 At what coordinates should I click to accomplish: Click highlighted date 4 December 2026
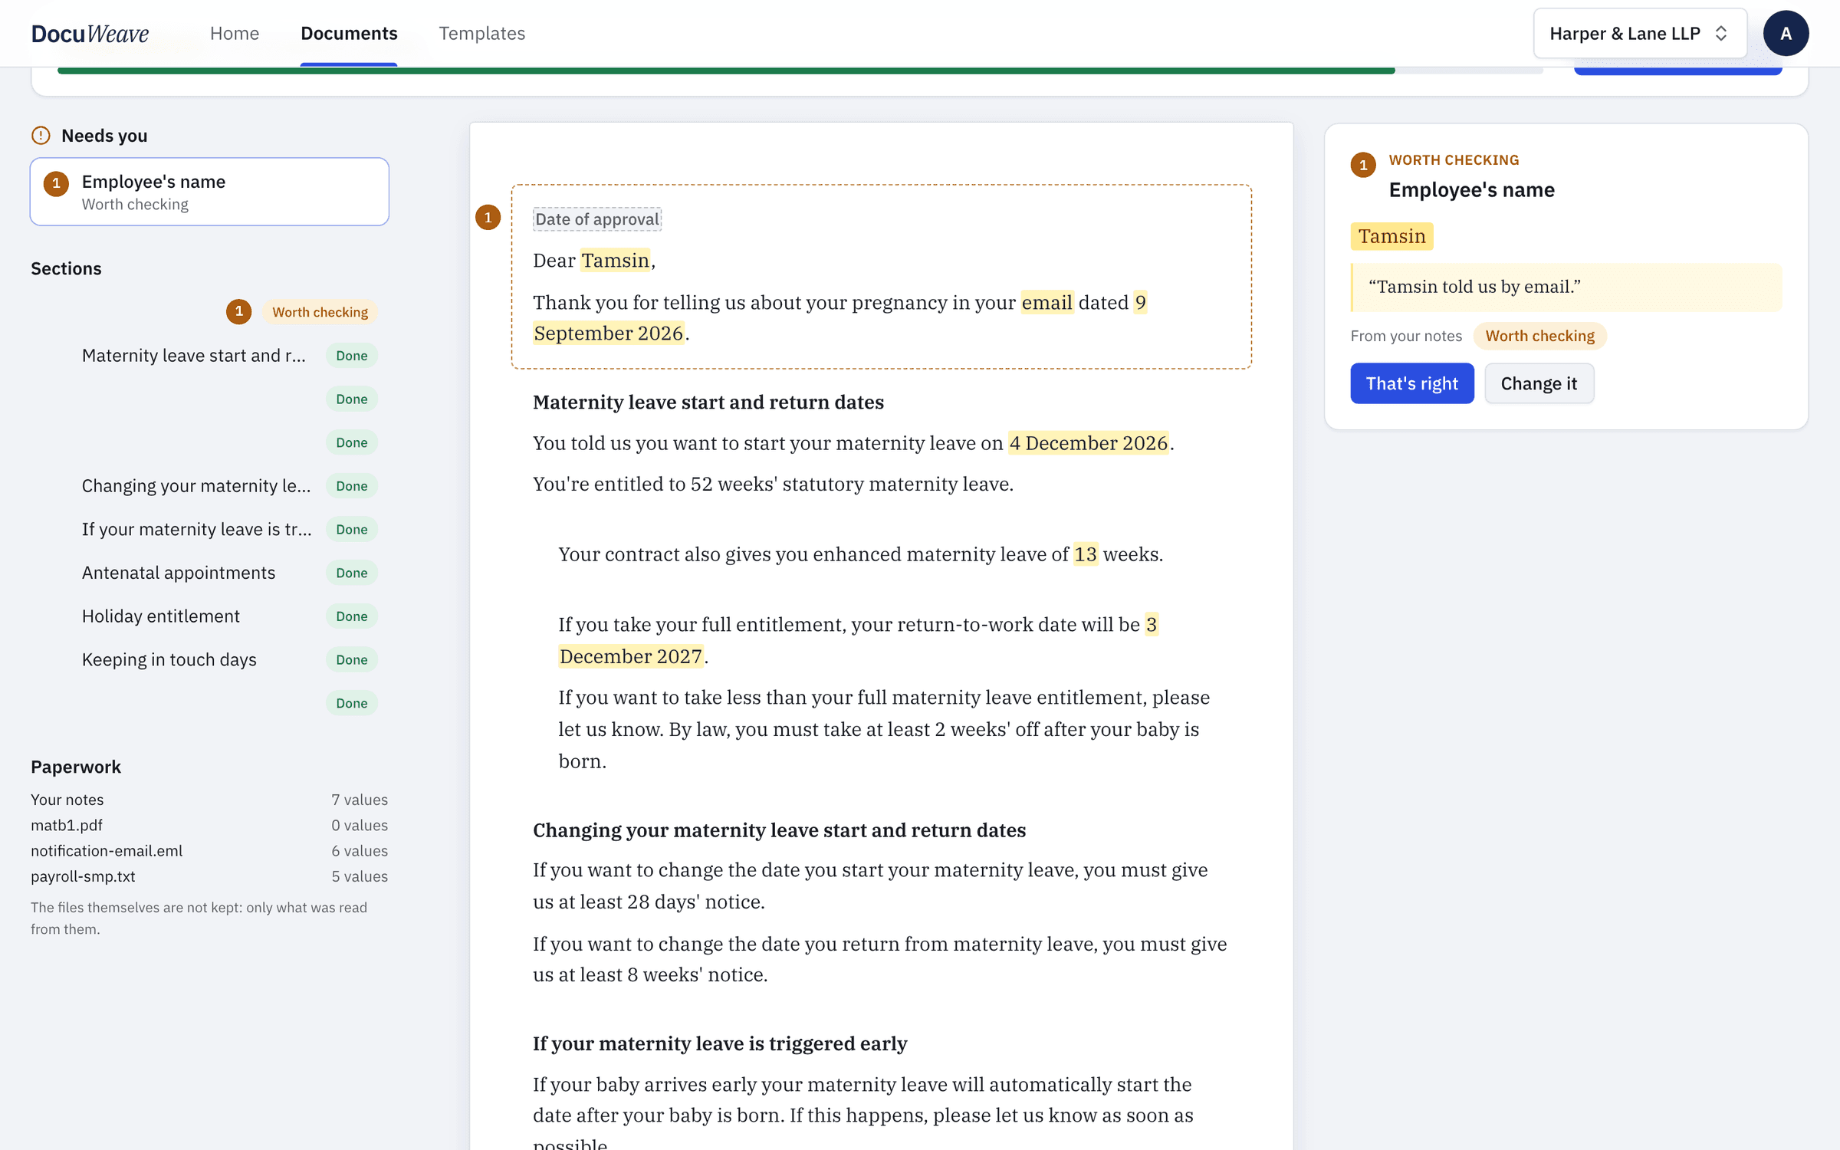pos(1088,443)
